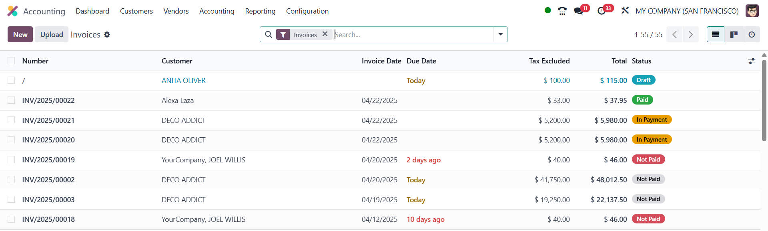This screenshot has height=231, width=768.
Task: Click the debug tools wrench icon
Action: [625, 11]
